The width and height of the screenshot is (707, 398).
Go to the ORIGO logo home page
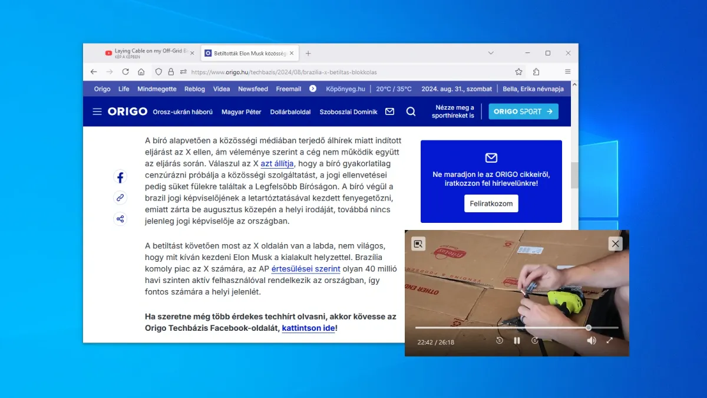tap(127, 111)
